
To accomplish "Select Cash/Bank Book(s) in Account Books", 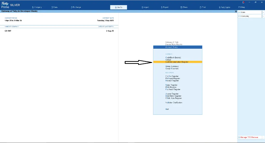I will 173,57.
